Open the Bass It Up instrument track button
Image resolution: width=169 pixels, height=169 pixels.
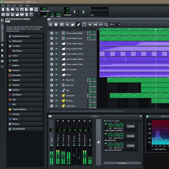(x=74, y=80)
